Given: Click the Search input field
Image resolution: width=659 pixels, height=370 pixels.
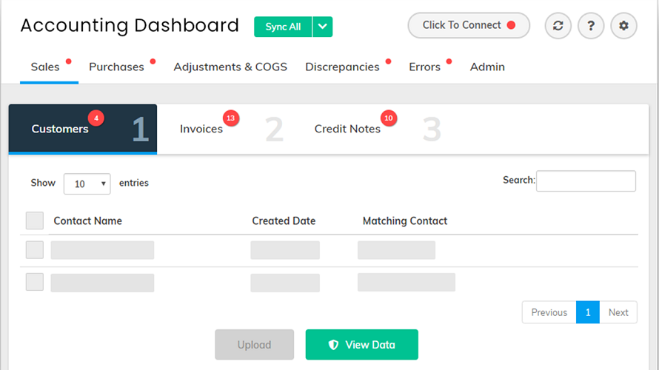Looking at the screenshot, I should click(x=586, y=181).
